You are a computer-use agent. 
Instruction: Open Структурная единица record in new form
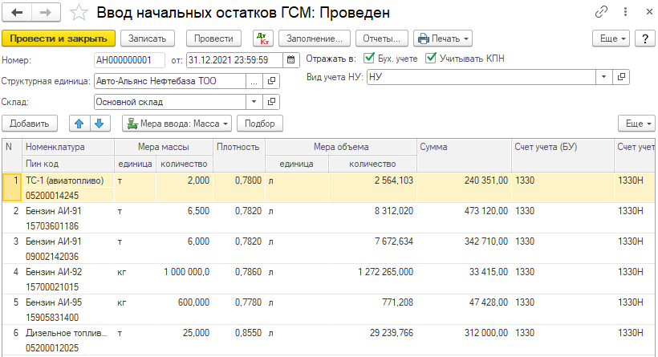click(x=271, y=81)
